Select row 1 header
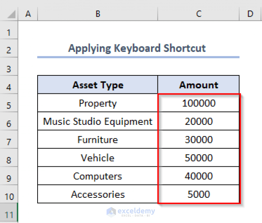The width and height of the screenshot is (262, 223). tap(9, 30)
